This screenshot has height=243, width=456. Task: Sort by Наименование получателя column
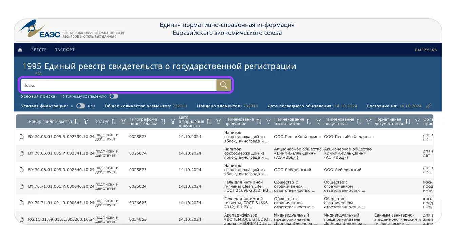[x=359, y=121]
